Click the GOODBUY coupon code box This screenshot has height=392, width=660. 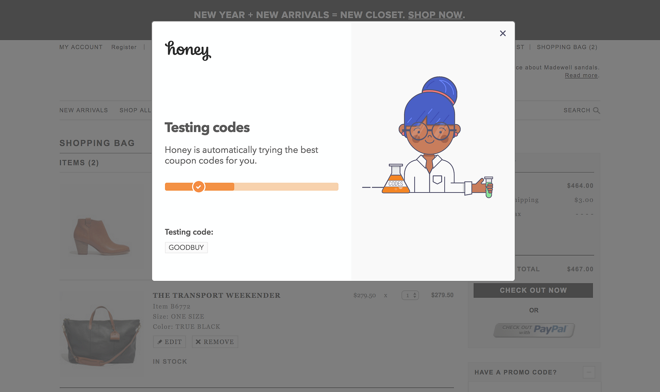(186, 247)
